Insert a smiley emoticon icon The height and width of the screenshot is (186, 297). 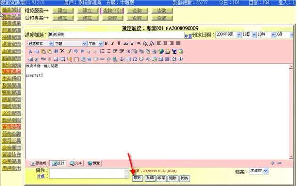[141, 59]
